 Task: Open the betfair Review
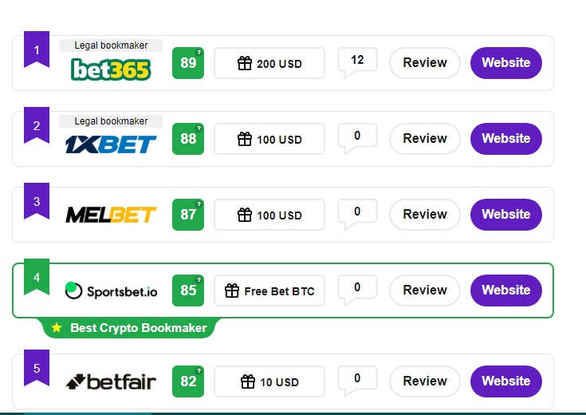click(425, 381)
